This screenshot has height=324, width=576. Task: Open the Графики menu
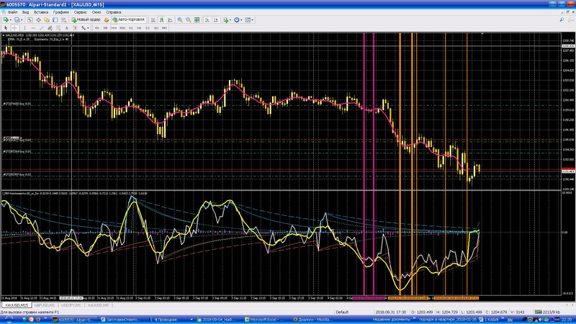pyautogui.click(x=60, y=12)
